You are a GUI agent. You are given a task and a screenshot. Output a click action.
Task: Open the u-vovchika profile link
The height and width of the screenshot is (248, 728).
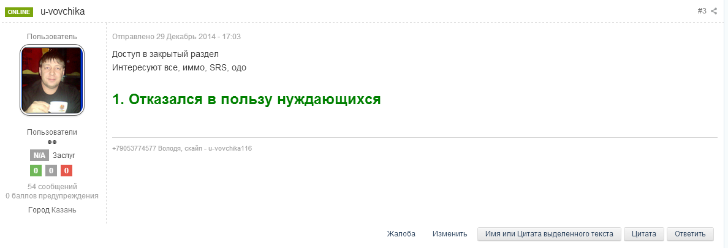coord(63,12)
